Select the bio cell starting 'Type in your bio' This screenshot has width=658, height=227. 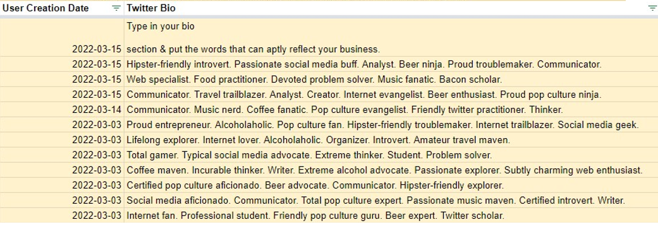(391, 38)
